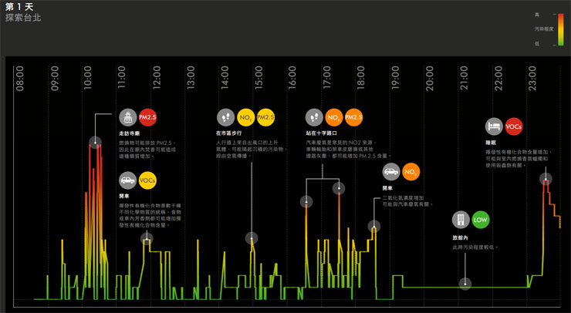The height and width of the screenshot is (313, 571).
Task: Click the yellow VOCs badge
Action: (x=147, y=180)
